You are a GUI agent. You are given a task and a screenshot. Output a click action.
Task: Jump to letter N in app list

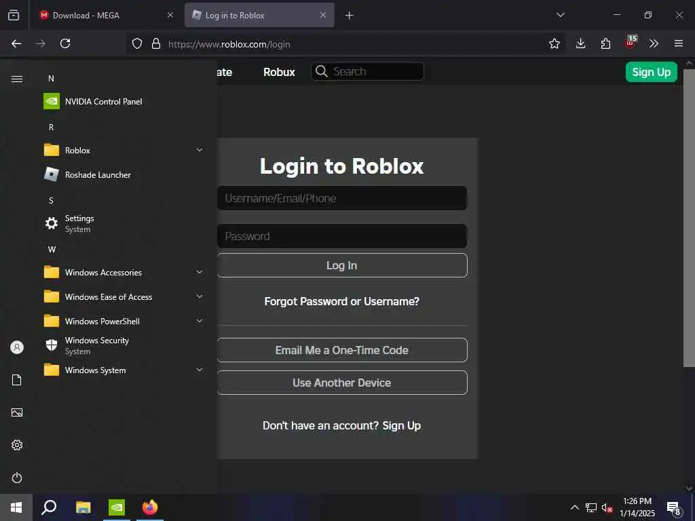[x=51, y=79]
